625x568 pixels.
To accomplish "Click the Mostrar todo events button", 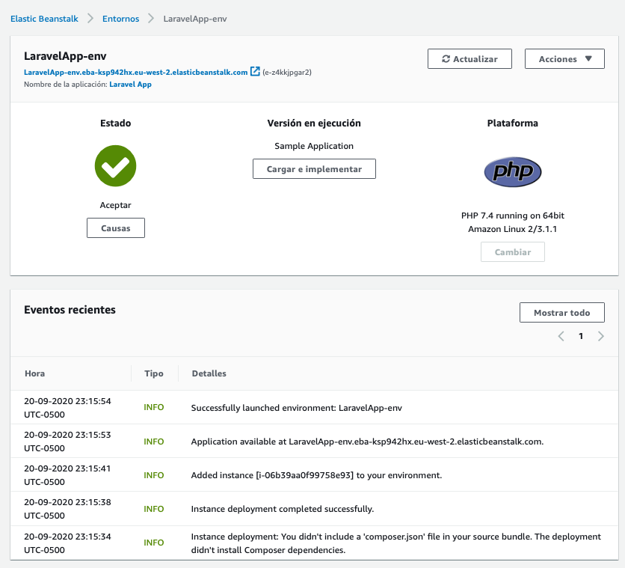I will pos(562,313).
